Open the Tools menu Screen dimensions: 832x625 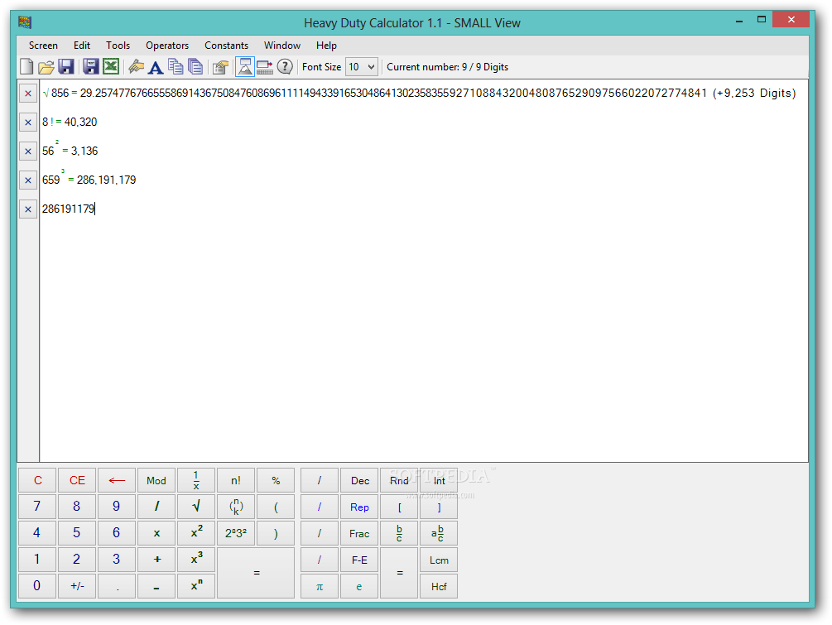click(x=118, y=45)
